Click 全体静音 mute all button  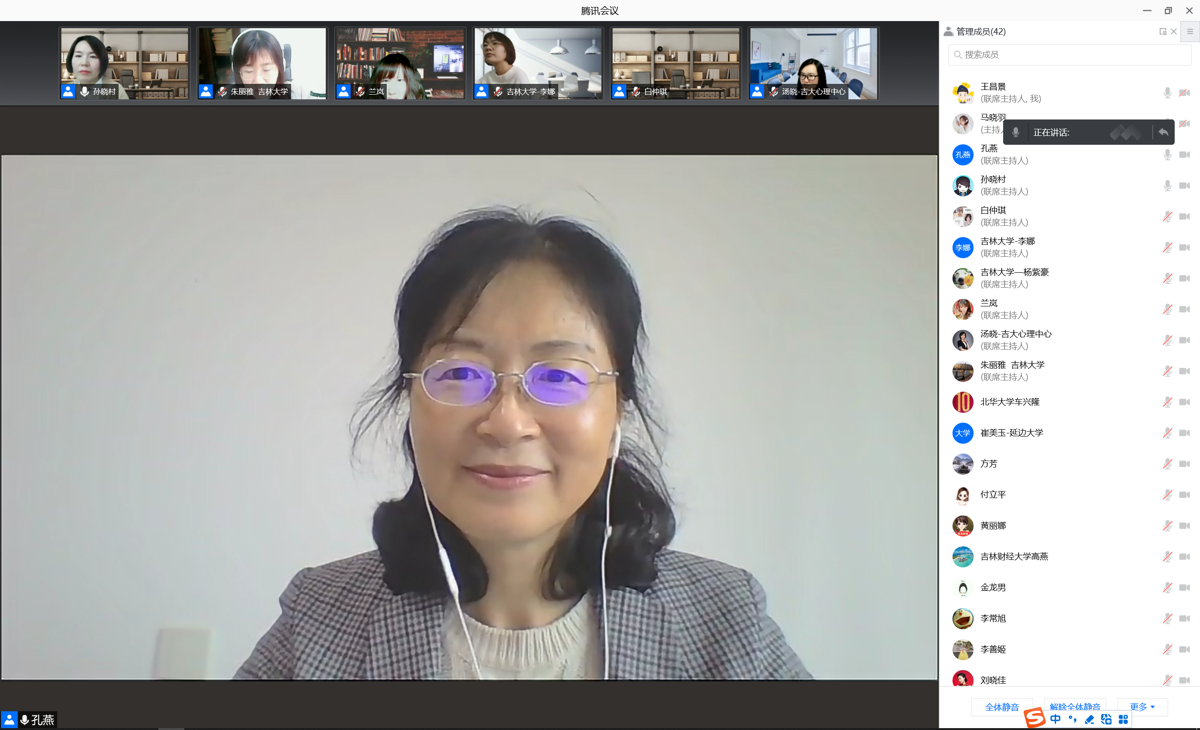(x=1001, y=707)
